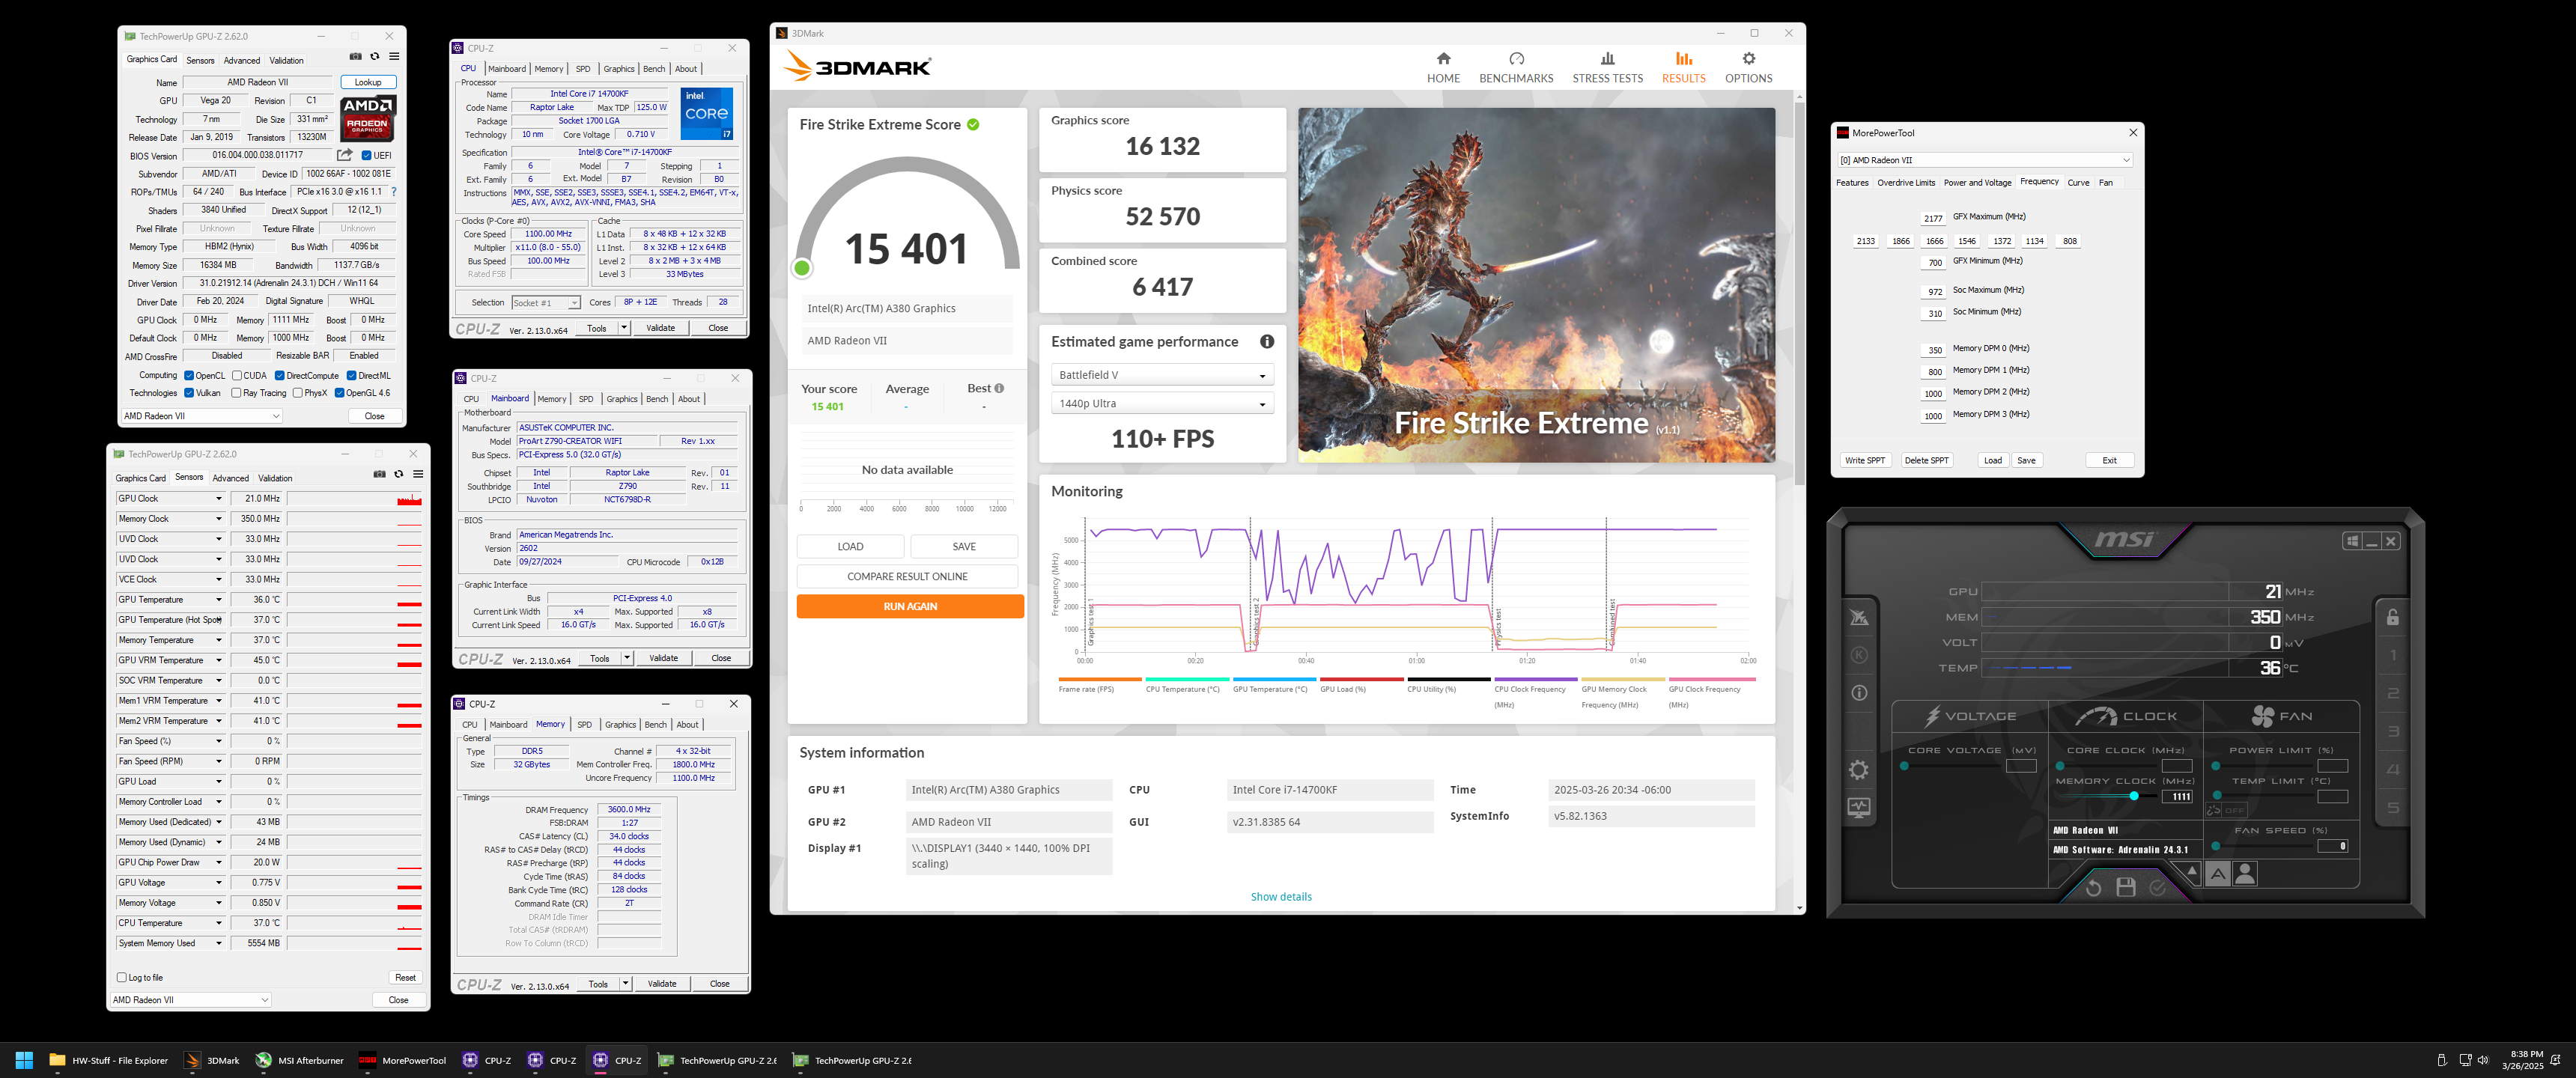Open 3DMark BENCHMARKS gauge icon
Image resolution: width=2576 pixels, height=1078 pixels.
coord(1516,59)
